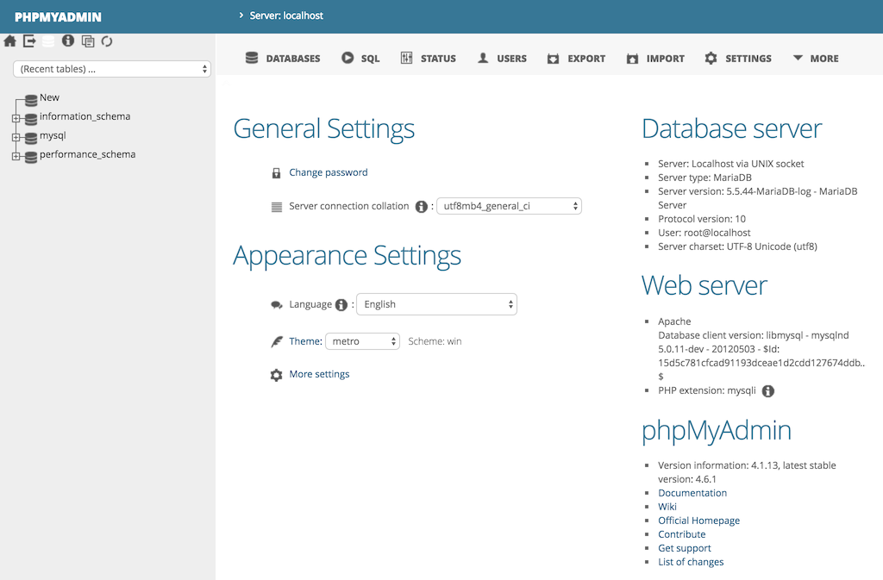Click the SQL play icon in top menu

[348, 58]
